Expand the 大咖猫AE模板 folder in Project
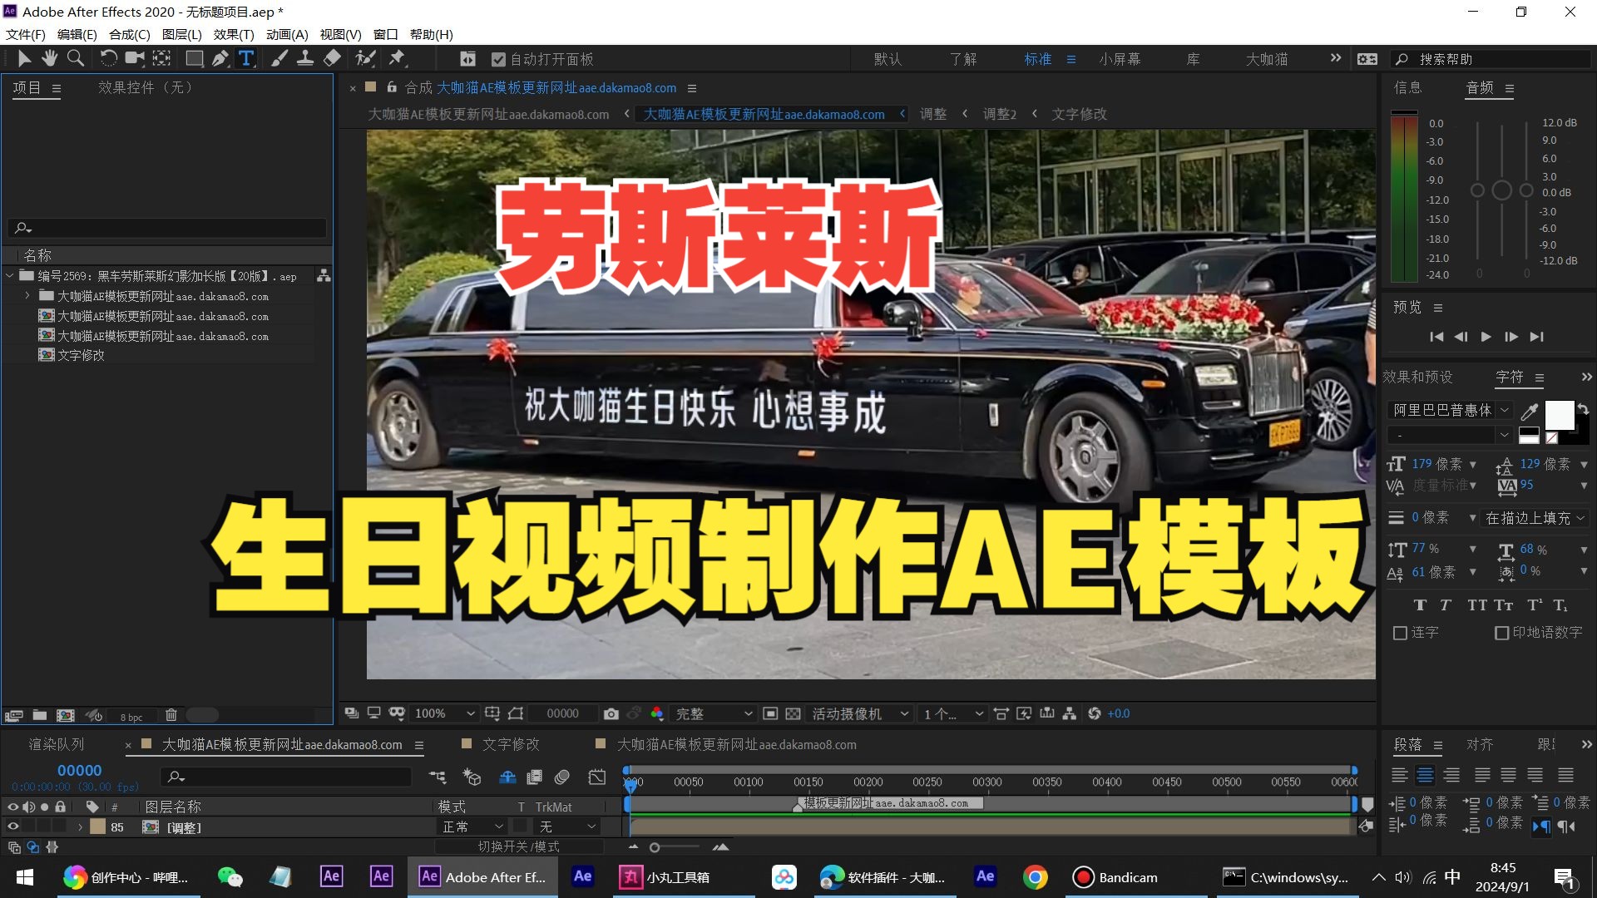This screenshot has width=1597, height=898. [27, 296]
